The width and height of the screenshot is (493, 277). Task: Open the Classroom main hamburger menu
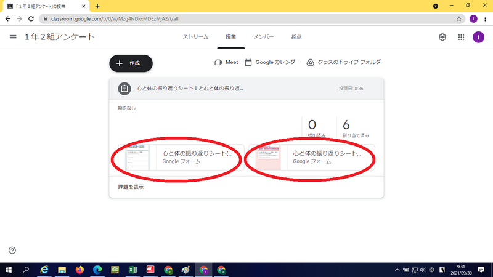[13, 37]
